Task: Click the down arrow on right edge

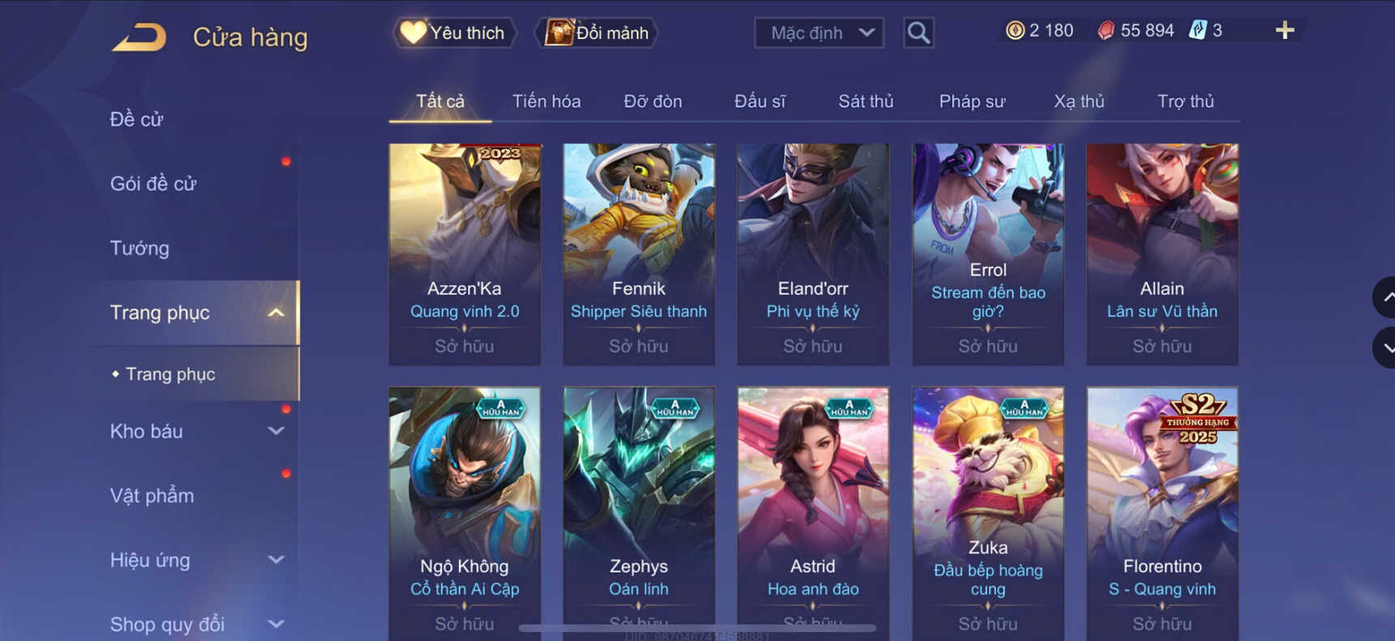Action: (1385, 348)
